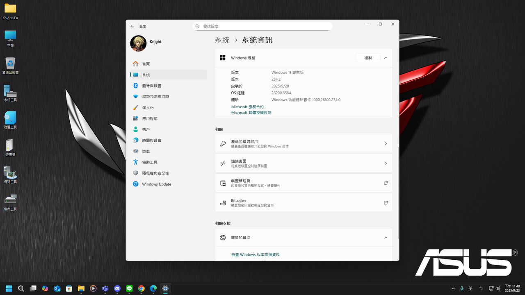Click the OS build value 26200.6584
The width and height of the screenshot is (525, 295).
[281, 93]
